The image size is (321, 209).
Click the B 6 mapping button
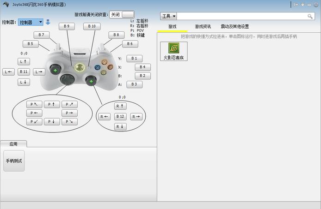pyautogui.click(x=130, y=44)
